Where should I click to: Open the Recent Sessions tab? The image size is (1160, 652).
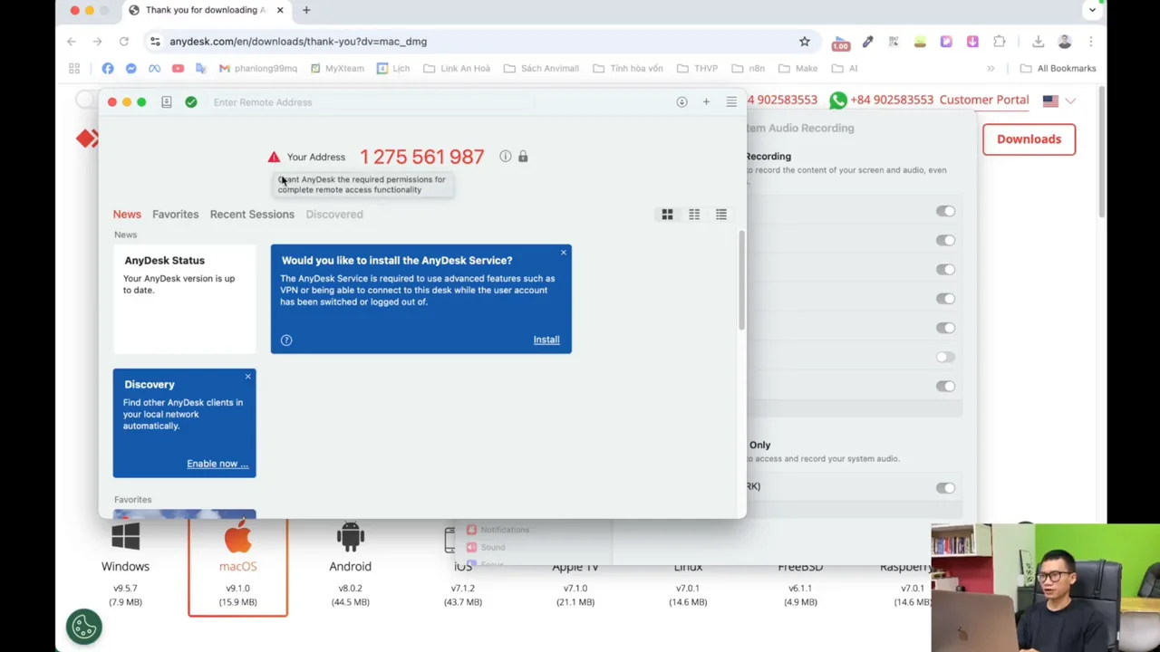(x=252, y=215)
